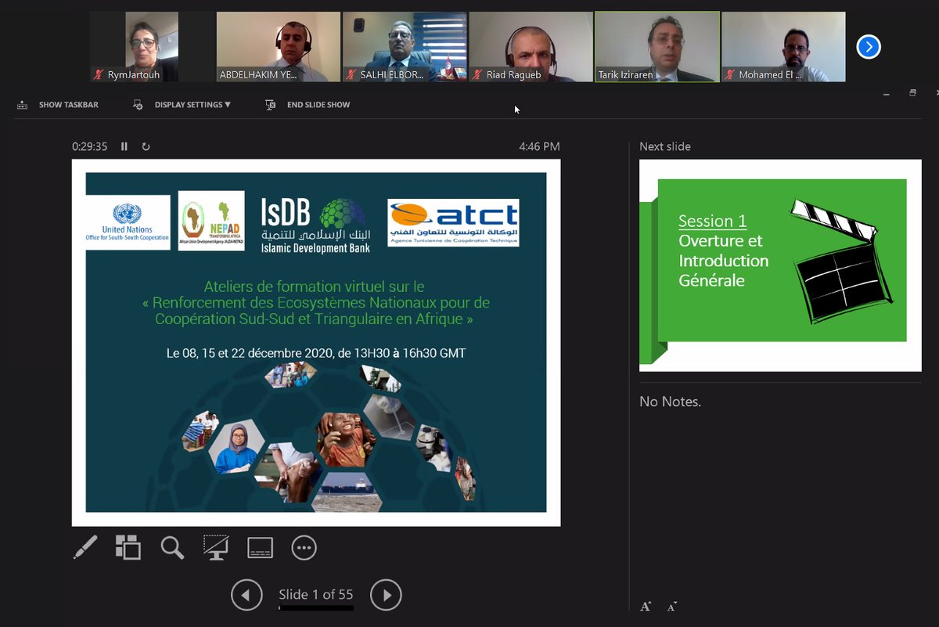Pause the presentation timer
This screenshot has height=627, width=939.
(x=124, y=146)
